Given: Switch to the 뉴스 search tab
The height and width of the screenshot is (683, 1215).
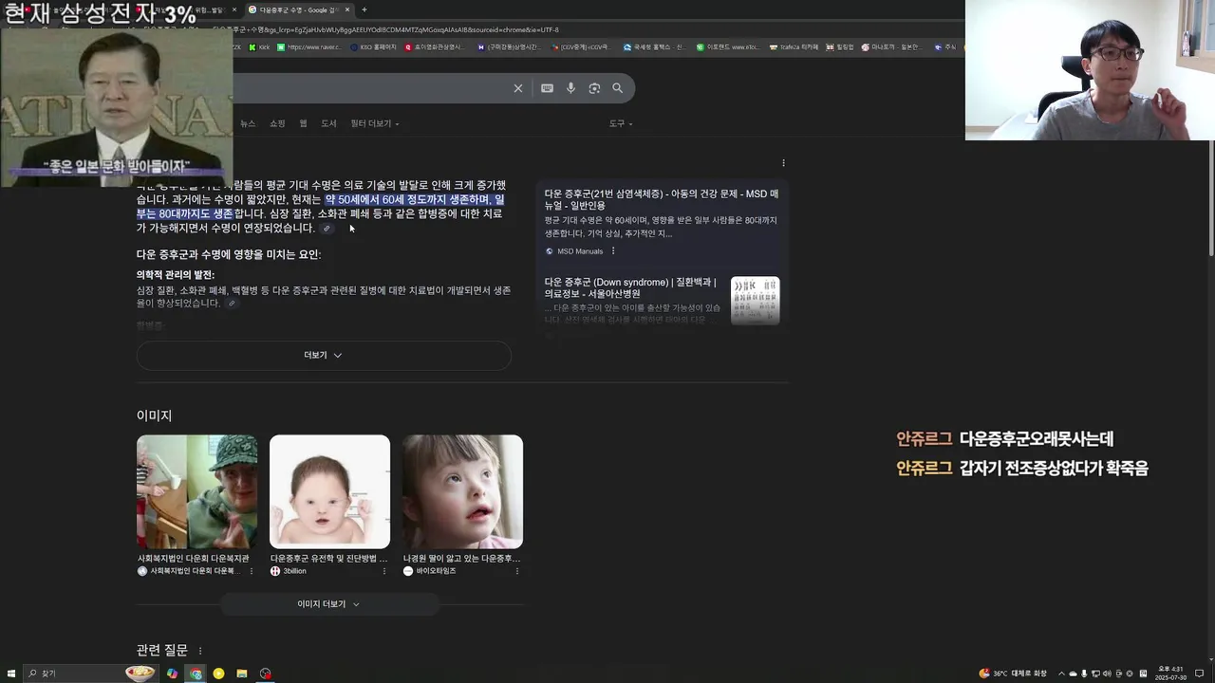Looking at the screenshot, I should (x=248, y=123).
